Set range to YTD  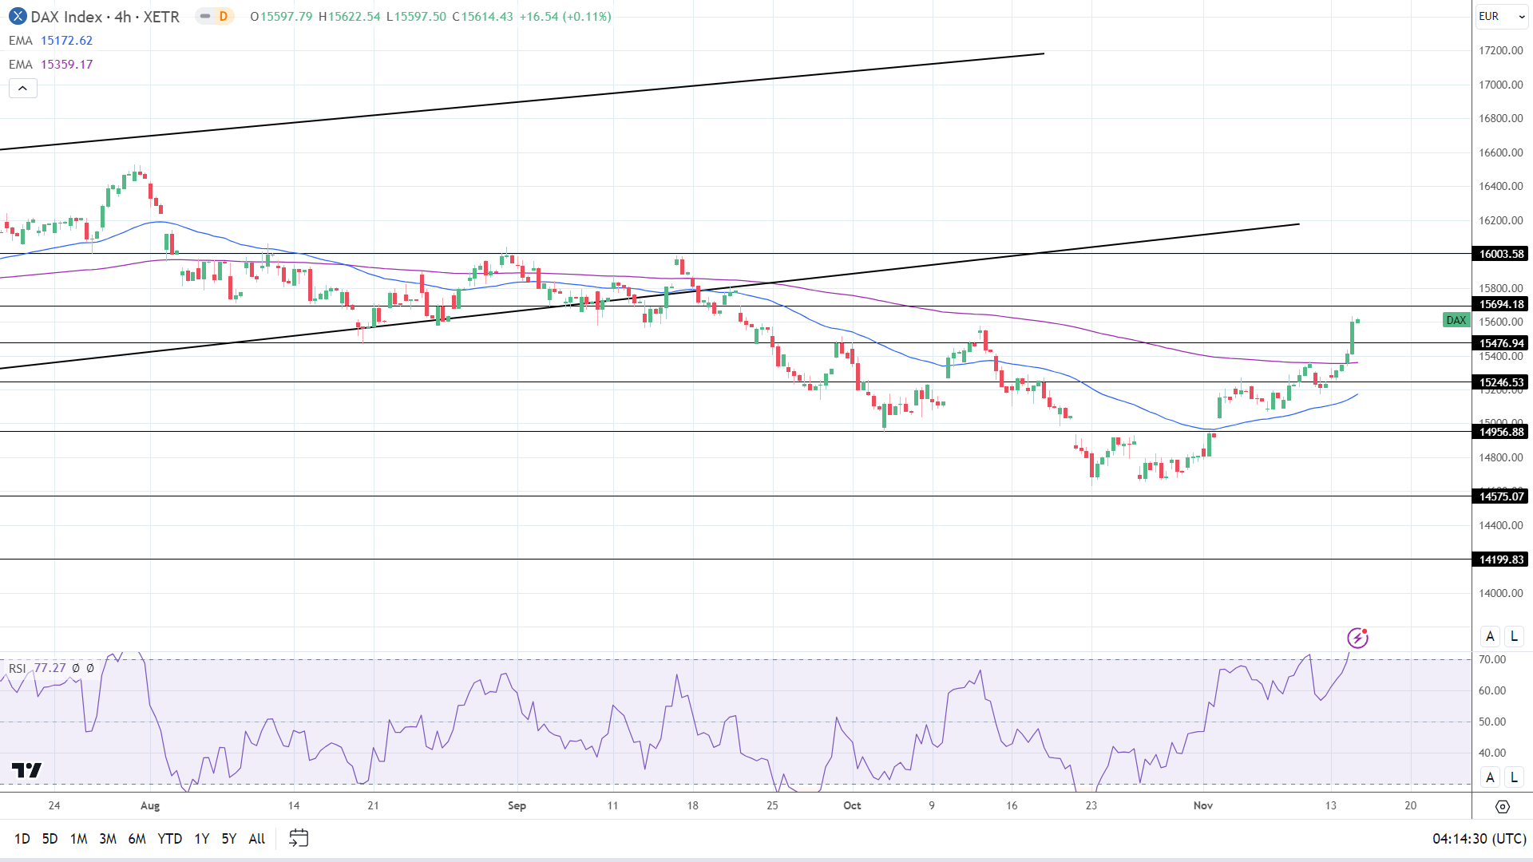tap(170, 839)
